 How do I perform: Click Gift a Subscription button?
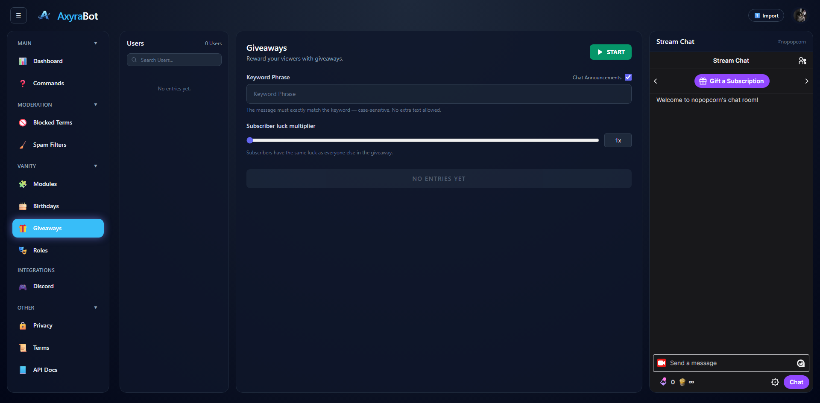tap(732, 81)
